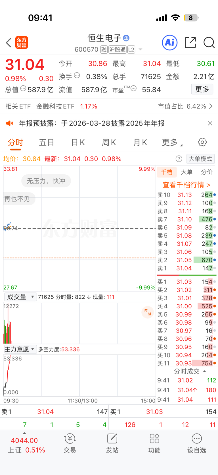The height and width of the screenshot is (475, 218).
Task: Tap the back arrow icon
Action: 9,43
